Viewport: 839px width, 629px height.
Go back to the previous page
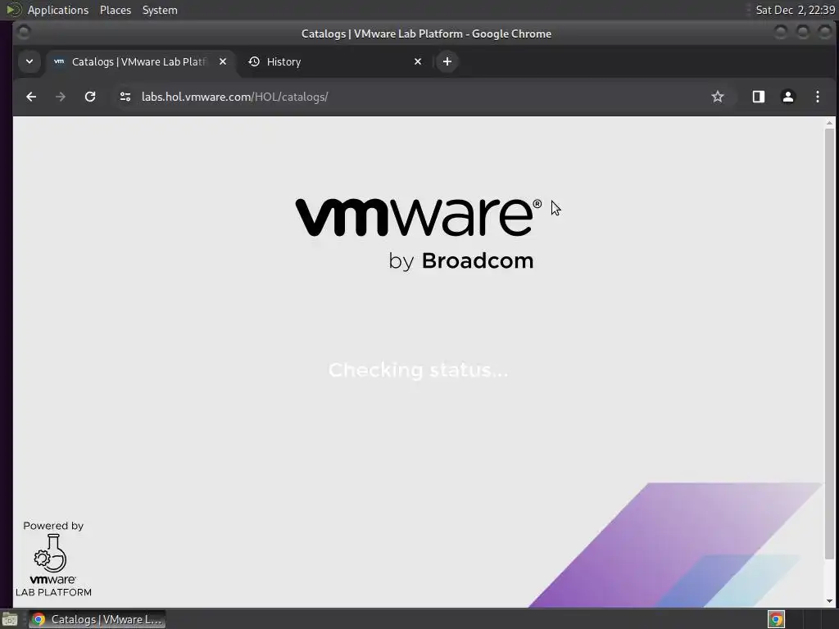[31, 97]
